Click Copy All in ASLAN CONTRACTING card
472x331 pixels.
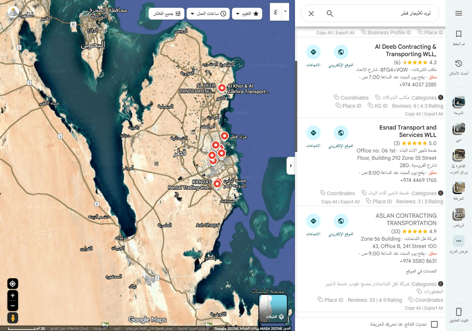[413, 308]
